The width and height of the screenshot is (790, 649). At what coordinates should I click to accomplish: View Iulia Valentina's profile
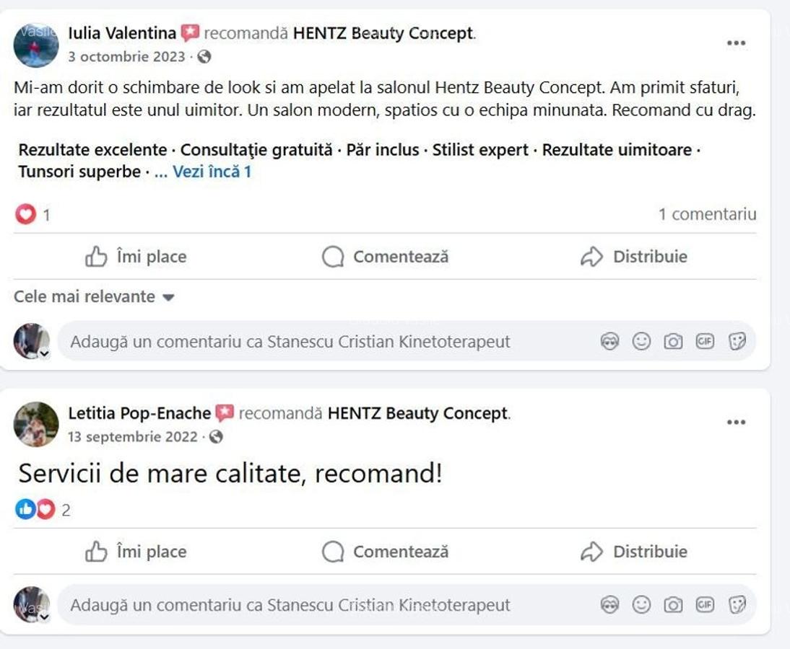(x=121, y=32)
